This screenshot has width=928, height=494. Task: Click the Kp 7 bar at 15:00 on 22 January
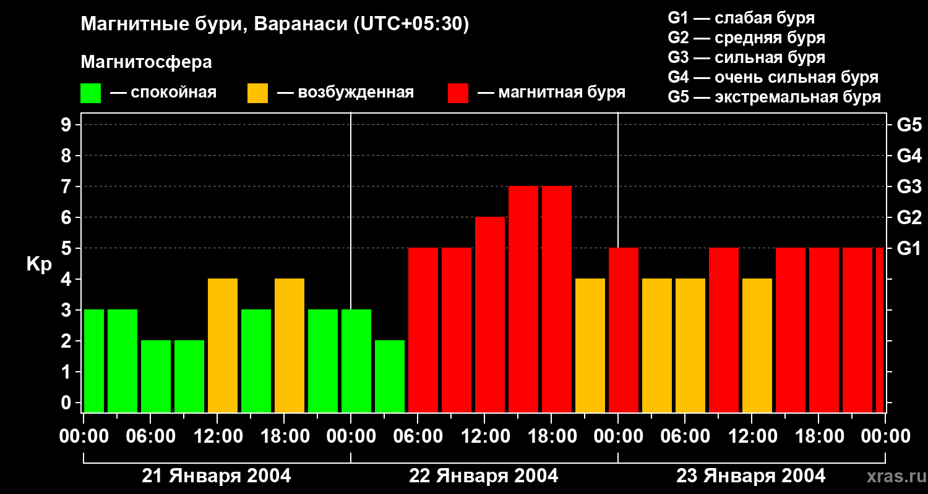[523, 299]
